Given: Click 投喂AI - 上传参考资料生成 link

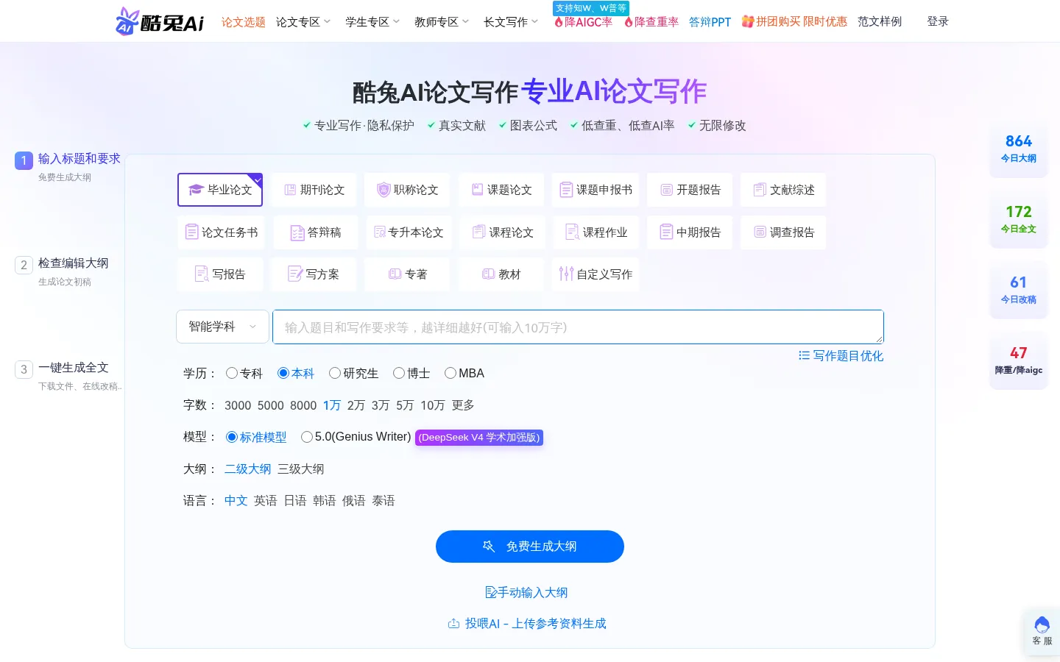Looking at the screenshot, I should click(527, 624).
